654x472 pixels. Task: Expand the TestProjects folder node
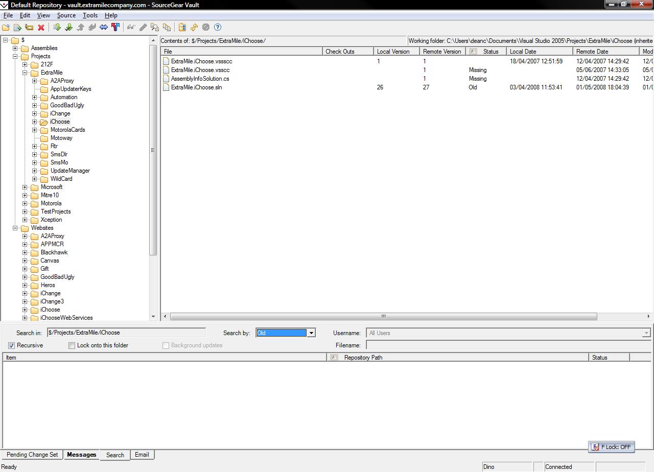click(x=25, y=211)
